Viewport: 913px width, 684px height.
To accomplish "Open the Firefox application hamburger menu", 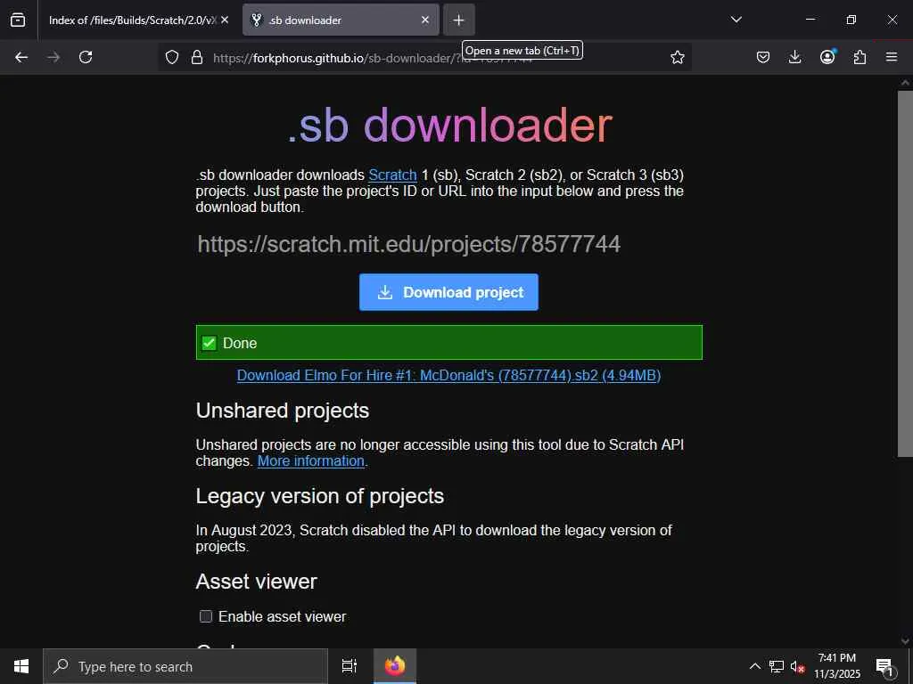I will coord(892,57).
